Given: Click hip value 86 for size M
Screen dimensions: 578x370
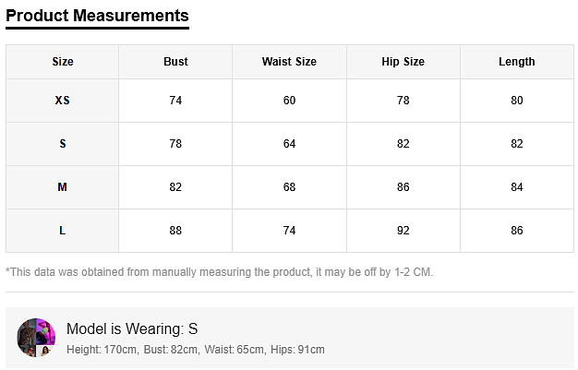Looking at the screenshot, I should 403,187.
